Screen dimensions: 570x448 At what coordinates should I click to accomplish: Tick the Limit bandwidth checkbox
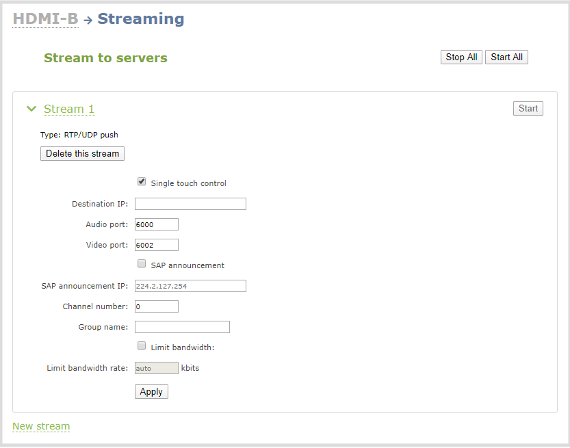[x=142, y=346]
